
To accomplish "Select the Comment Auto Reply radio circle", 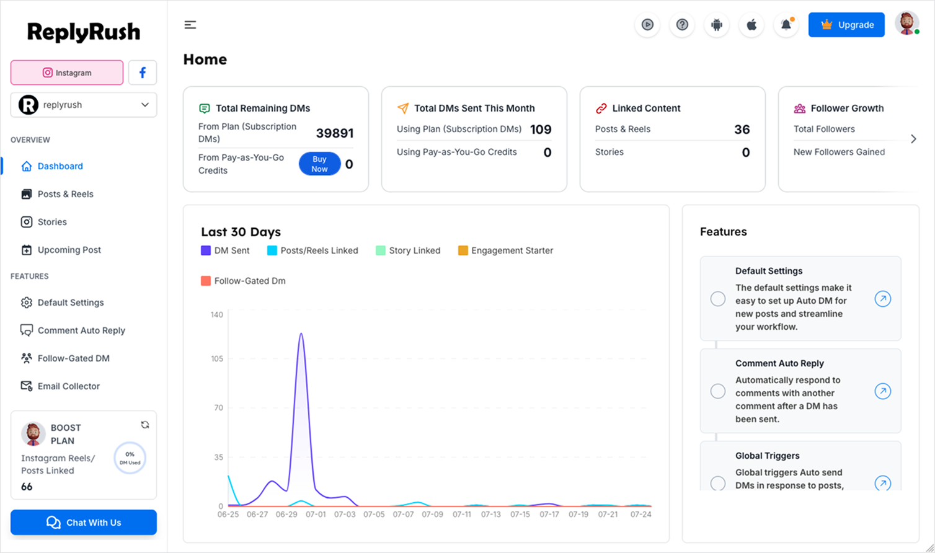I will pos(718,391).
